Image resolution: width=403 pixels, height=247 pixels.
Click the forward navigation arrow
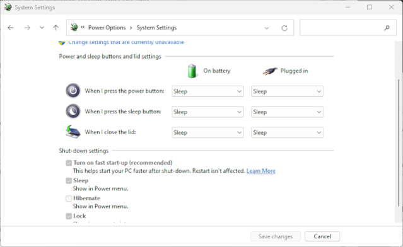(27, 28)
